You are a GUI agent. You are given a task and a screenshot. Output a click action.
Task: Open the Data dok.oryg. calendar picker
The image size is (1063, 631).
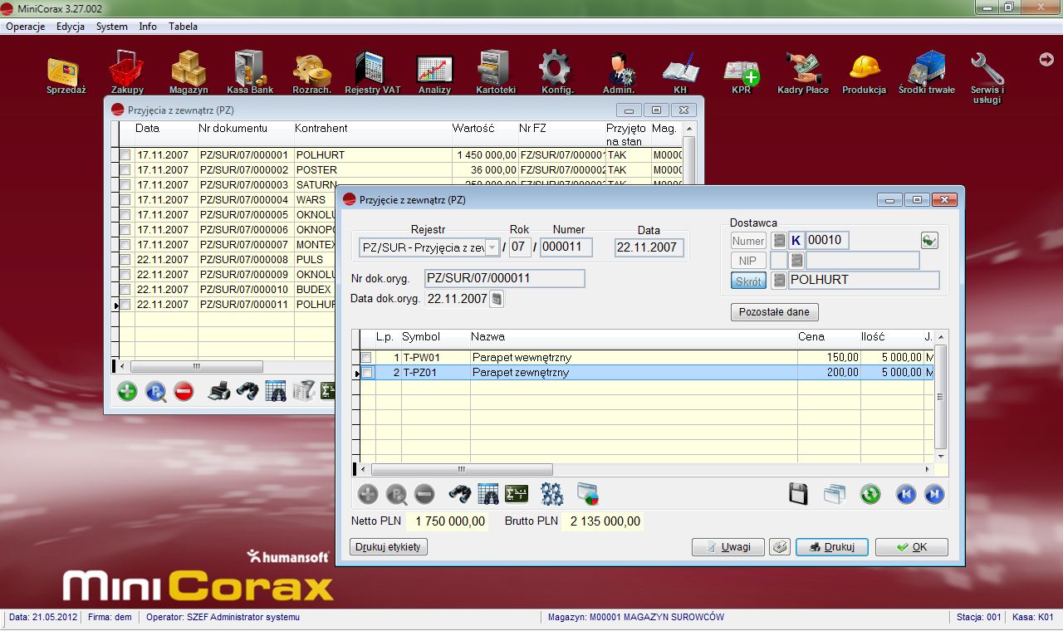(497, 299)
